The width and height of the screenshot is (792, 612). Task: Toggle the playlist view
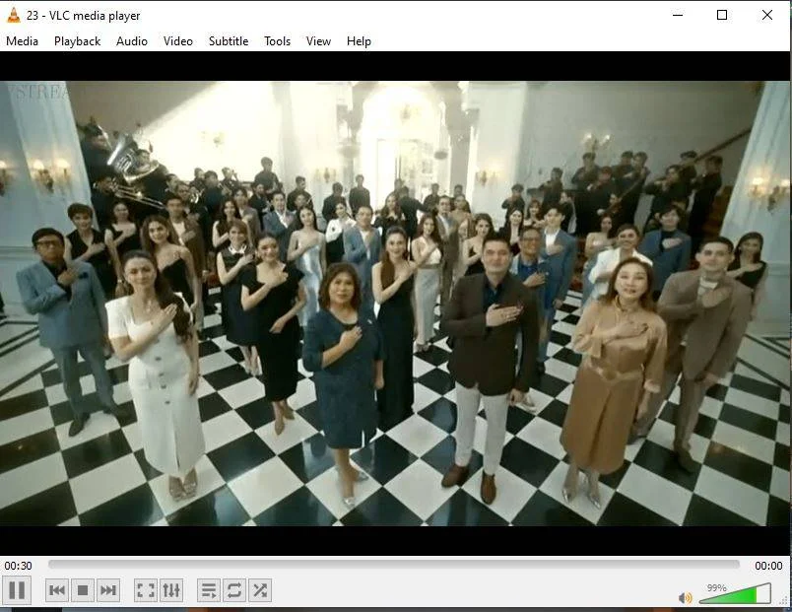[x=209, y=589]
